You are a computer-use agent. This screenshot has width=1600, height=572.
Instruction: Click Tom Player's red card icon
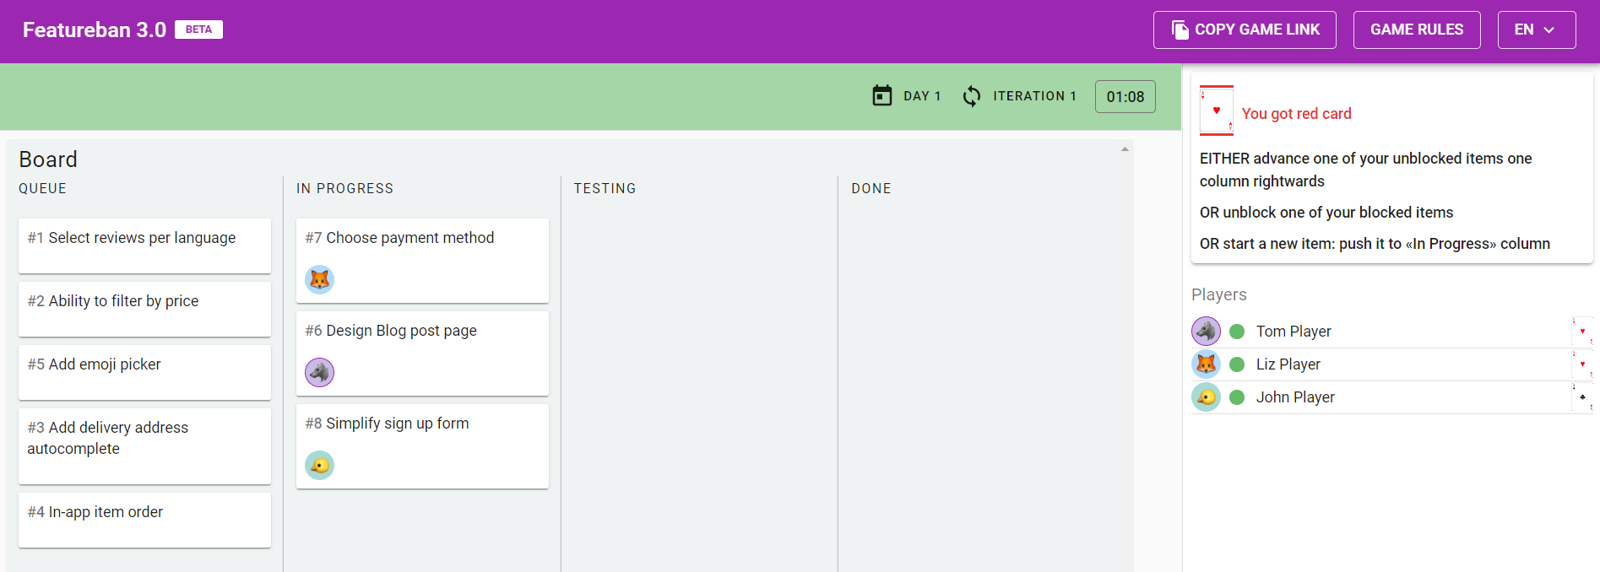(1582, 331)
